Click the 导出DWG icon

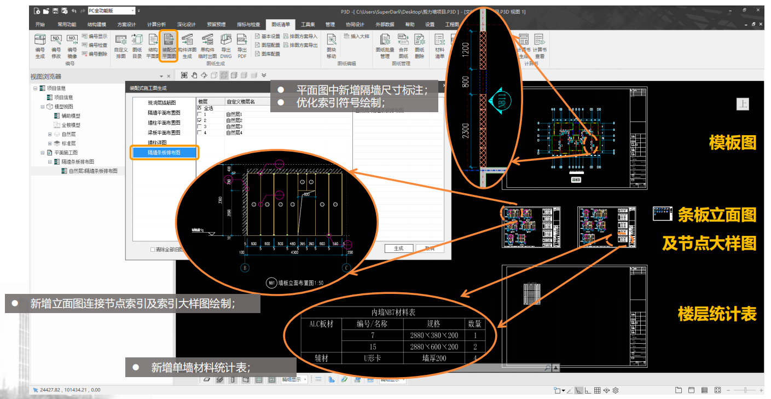pos(226,45)
